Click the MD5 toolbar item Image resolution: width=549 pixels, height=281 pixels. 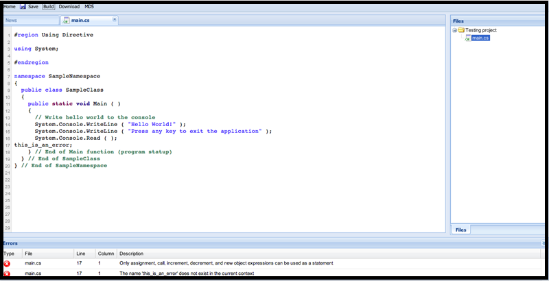[89, 7]
